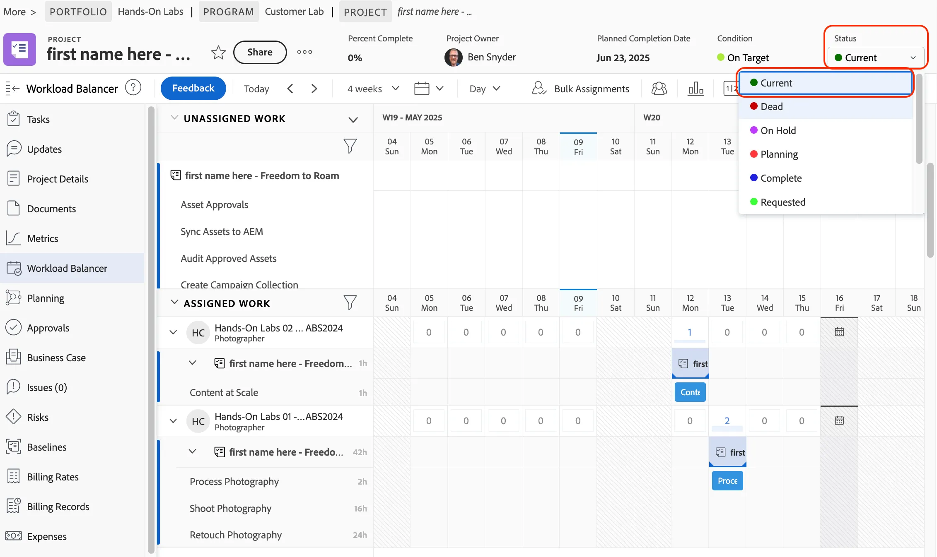This screenshot has height=557, width=937.
Task: Click the filter icon in Unassigned Work
Action: point(350,146)
